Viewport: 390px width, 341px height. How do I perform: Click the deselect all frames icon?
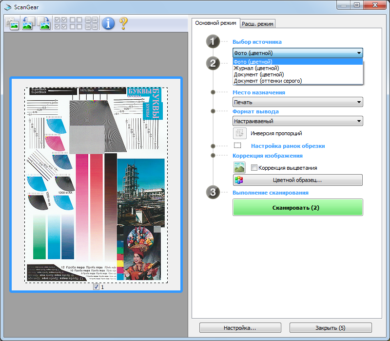pos(76,23)
